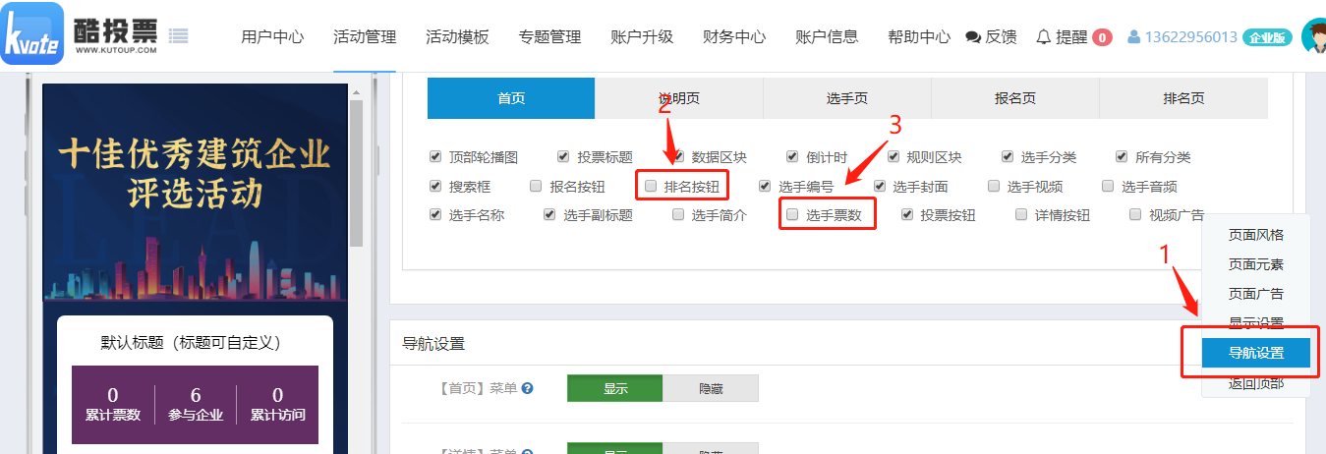Uncheck the 投票按钮 checkbox
The width and height of the screenshot is (1326, 454).
907,214
